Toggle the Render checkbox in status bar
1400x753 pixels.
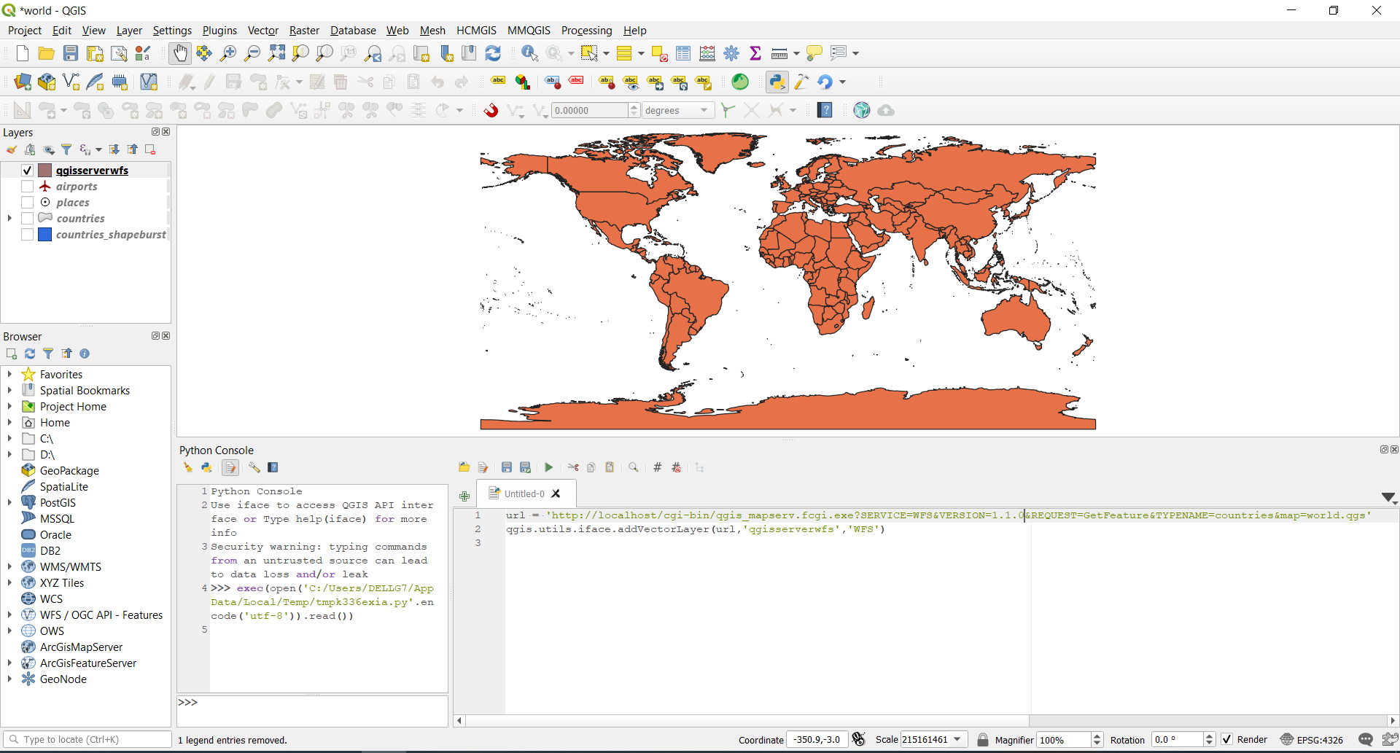click(x=1227, y=740)
